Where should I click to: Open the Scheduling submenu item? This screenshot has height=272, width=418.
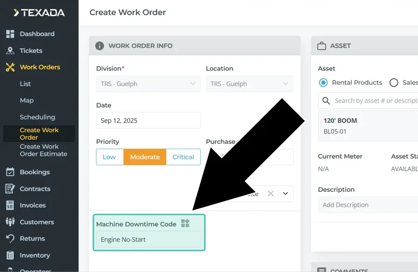click(38, 117)
